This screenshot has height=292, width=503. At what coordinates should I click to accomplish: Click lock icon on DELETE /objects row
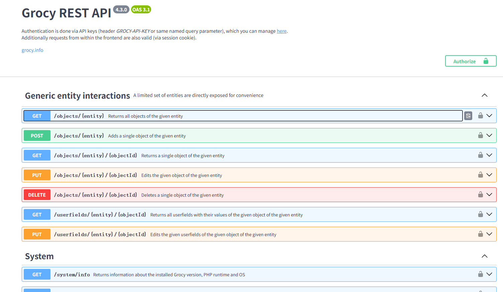pyautogui.click(x=481, y=194)
